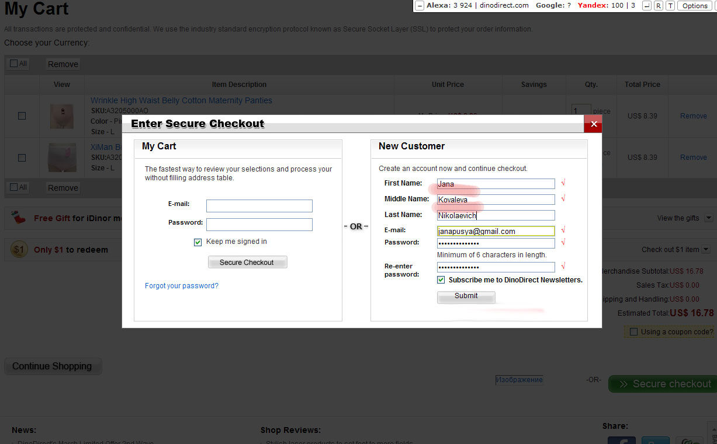Click the Options button in SEO toolbar
This screenshot has width=717, height=444.
(694, 6)
